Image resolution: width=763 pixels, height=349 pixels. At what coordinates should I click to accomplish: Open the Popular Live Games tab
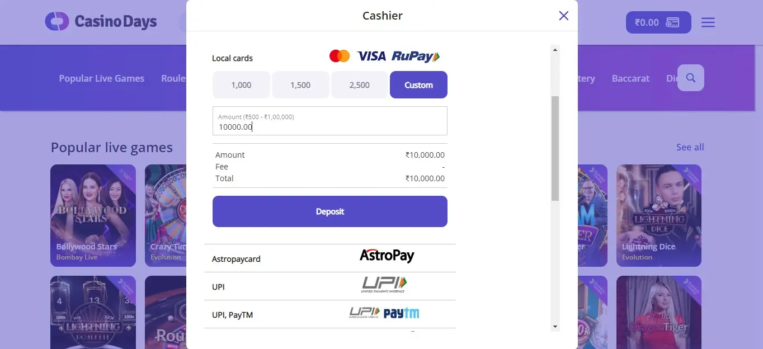click(x=101, y=78)
